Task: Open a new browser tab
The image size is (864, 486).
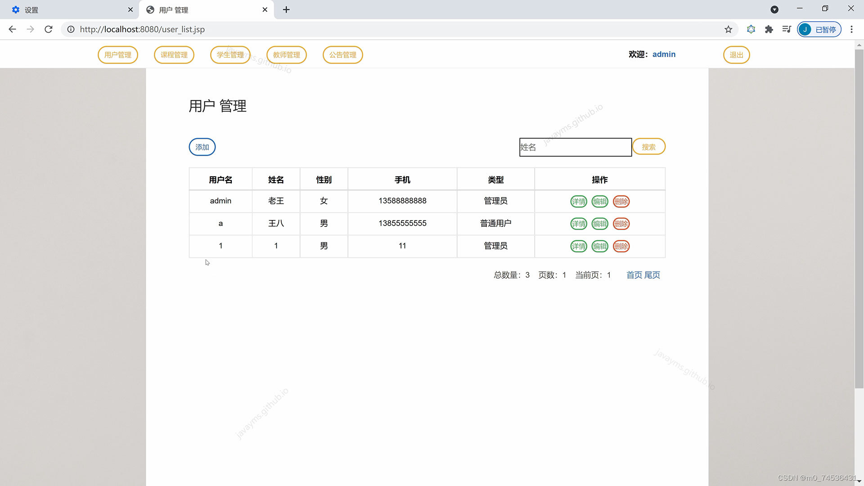Action: [286, 9]
